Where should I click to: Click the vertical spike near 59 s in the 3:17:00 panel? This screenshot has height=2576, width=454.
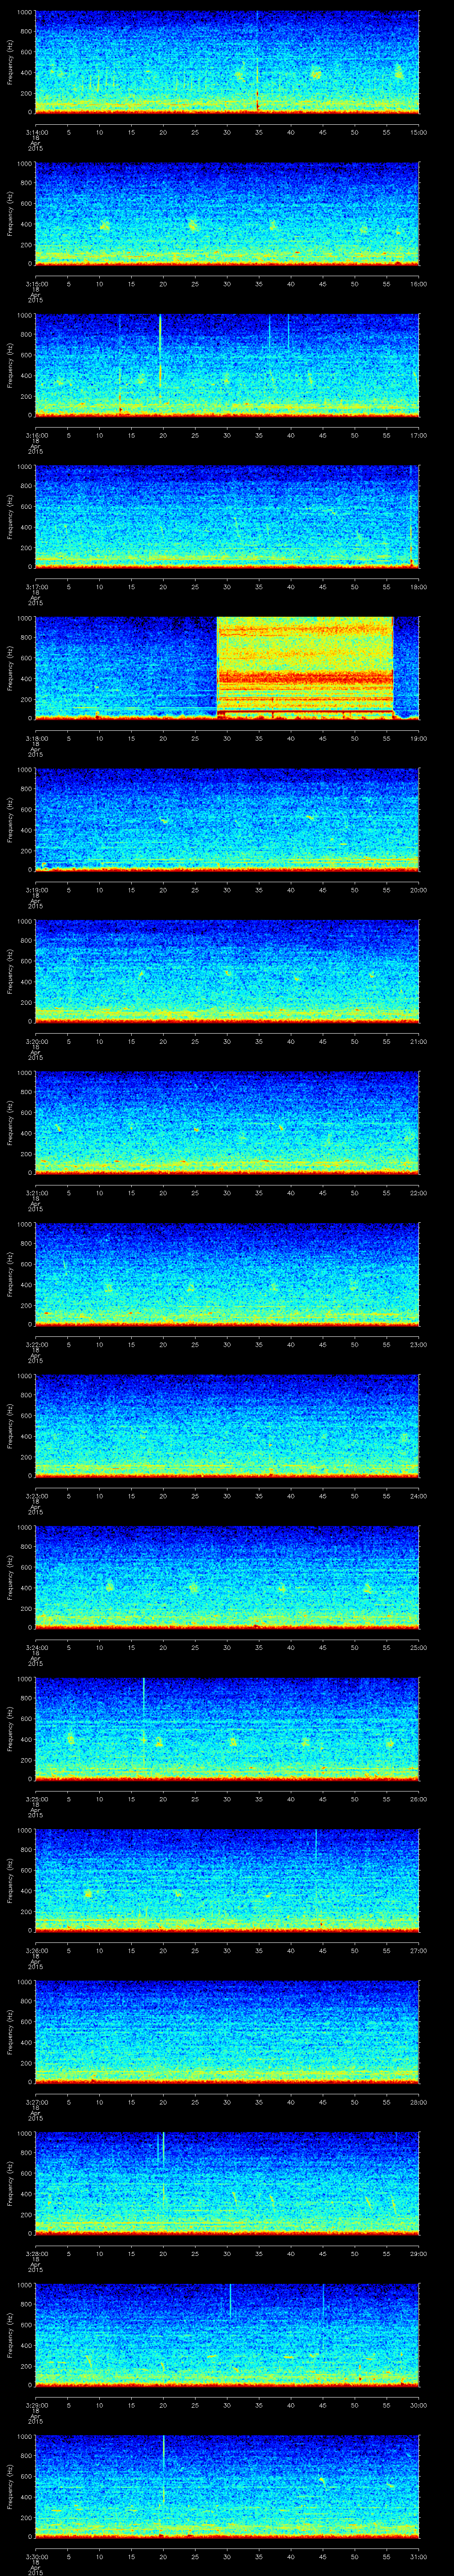pos(411,516)
